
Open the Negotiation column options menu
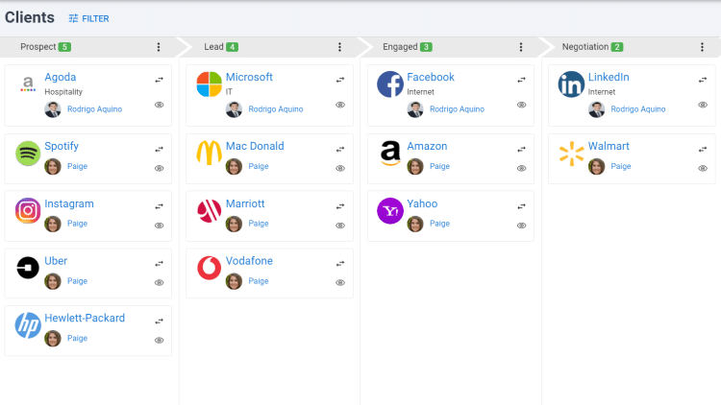click(702, 47)
